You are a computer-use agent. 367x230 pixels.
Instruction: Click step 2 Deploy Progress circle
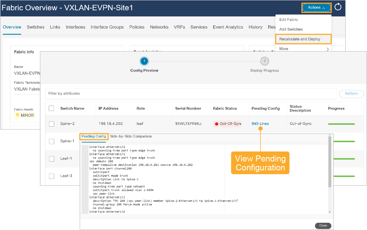tap(265, 61)
